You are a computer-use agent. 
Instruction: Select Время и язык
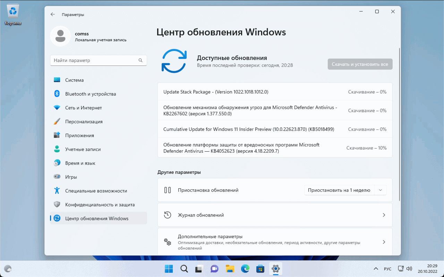99,163
